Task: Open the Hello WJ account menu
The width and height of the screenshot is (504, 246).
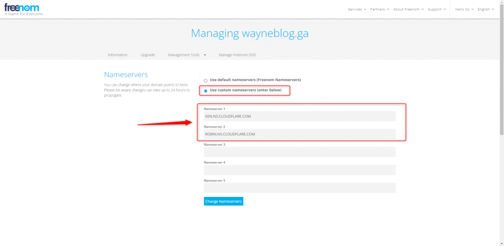Action: pos(464,9)
